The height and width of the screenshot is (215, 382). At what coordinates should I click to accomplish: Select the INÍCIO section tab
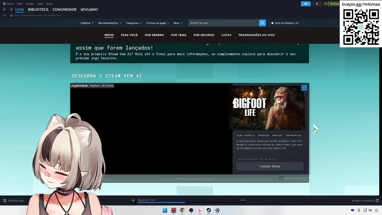109,35
